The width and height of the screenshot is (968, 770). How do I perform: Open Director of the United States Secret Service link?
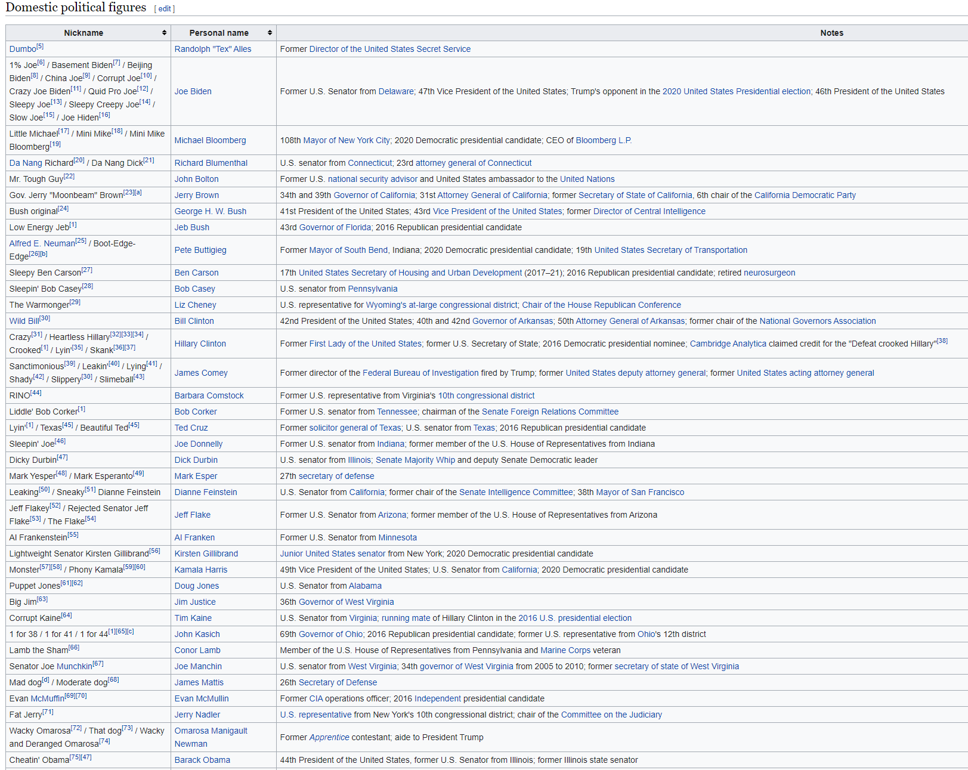(x=390, y=49)
